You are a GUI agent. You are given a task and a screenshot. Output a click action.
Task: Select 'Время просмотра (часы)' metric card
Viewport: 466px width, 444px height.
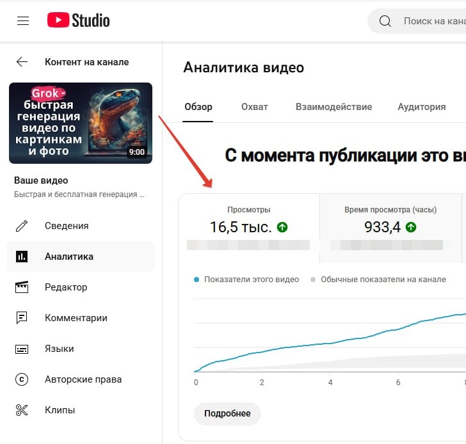point(390,228)
